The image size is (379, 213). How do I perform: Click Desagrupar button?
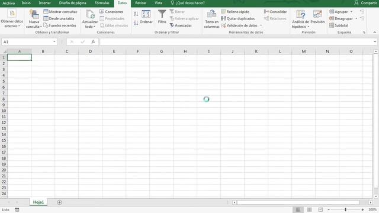(x=341, y=18)
